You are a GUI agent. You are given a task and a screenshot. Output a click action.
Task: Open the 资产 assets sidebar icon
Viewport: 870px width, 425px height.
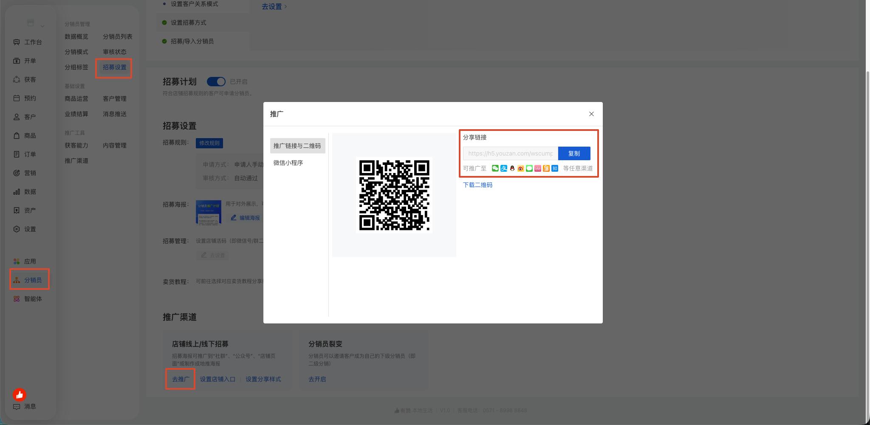click(x=17, y=210)
